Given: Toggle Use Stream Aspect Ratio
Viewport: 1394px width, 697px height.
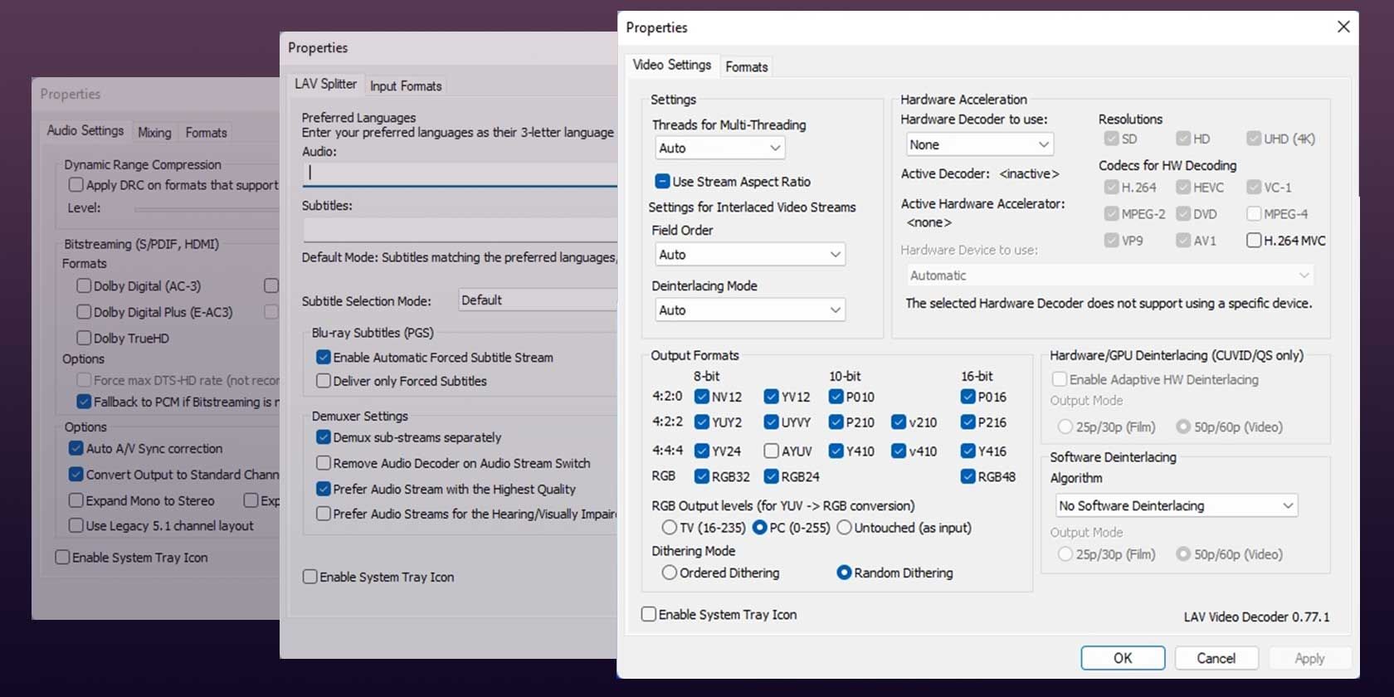Looking at the screenshot, I should point(662,182).
